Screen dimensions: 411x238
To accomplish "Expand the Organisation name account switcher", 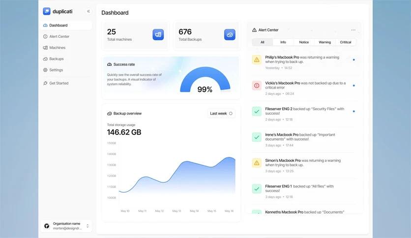I will pyautogui.click(x=88, y=226).
